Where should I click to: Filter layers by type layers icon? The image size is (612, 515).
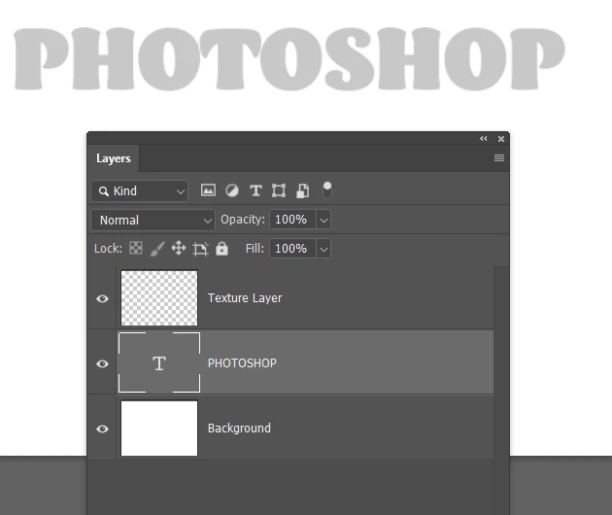tap(255, 190)
